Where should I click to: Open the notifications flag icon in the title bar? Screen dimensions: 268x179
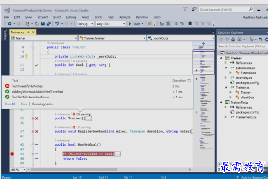[185, 9]
